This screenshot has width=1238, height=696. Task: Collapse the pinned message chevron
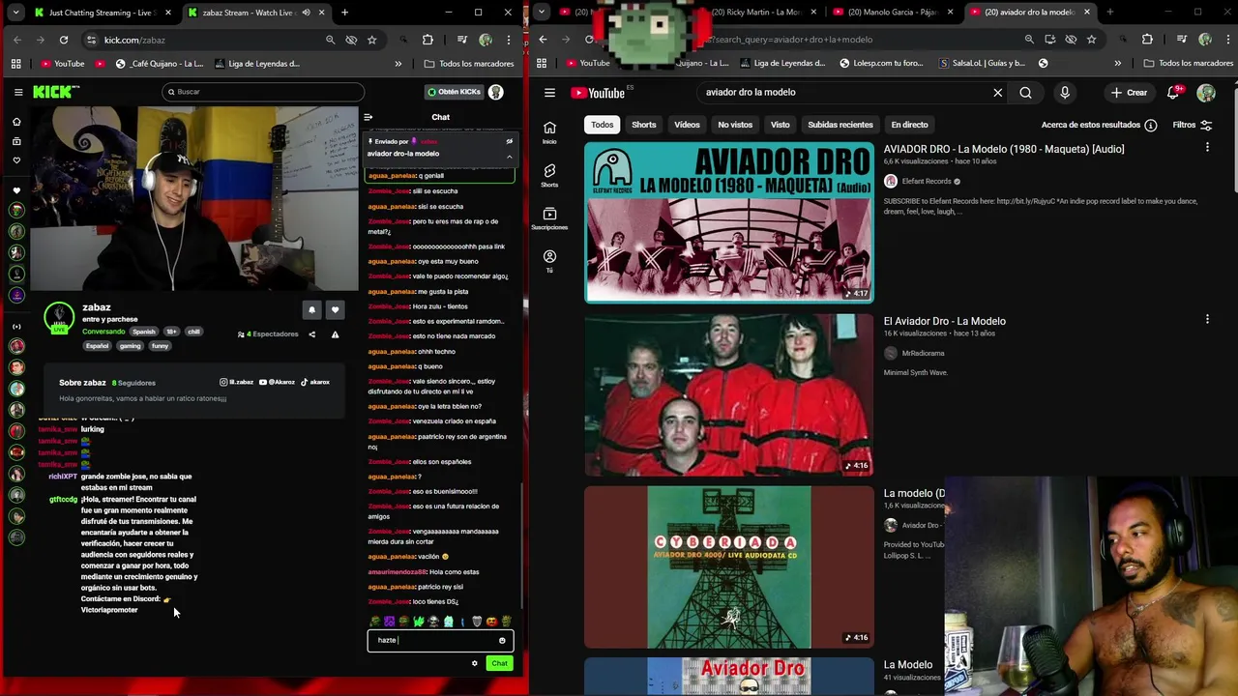pos(509,156)
